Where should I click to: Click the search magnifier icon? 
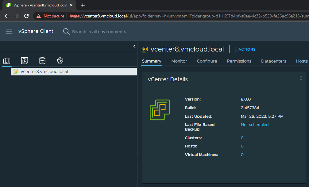point(66,31)
